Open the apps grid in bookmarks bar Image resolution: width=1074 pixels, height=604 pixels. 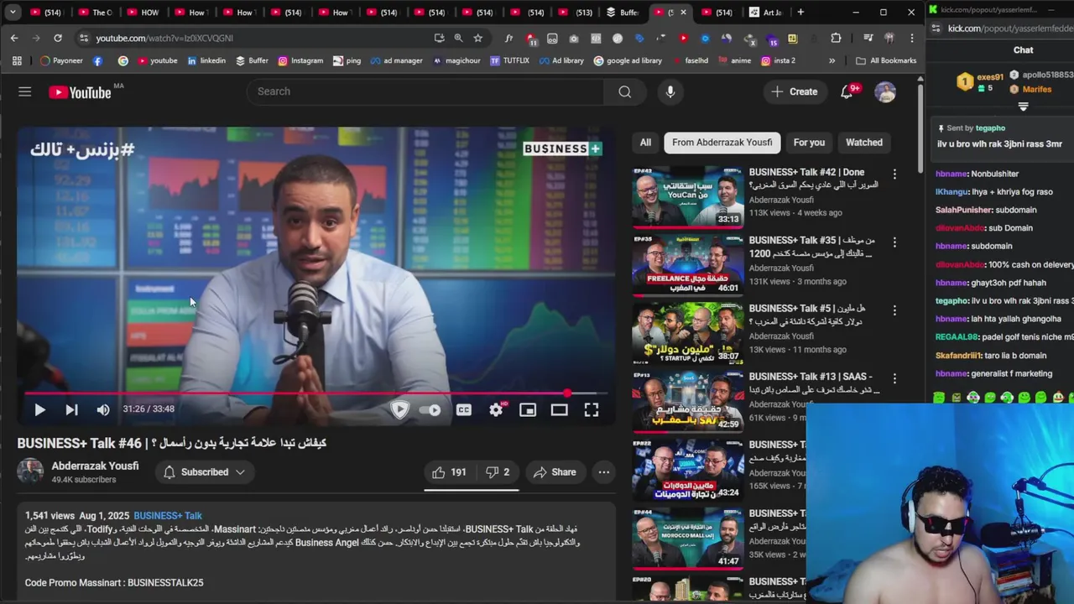tap(17, 60)
